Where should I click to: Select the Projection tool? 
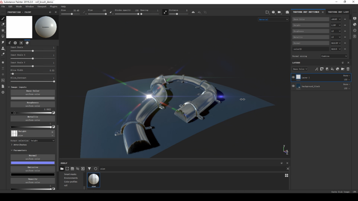(3, 30)
